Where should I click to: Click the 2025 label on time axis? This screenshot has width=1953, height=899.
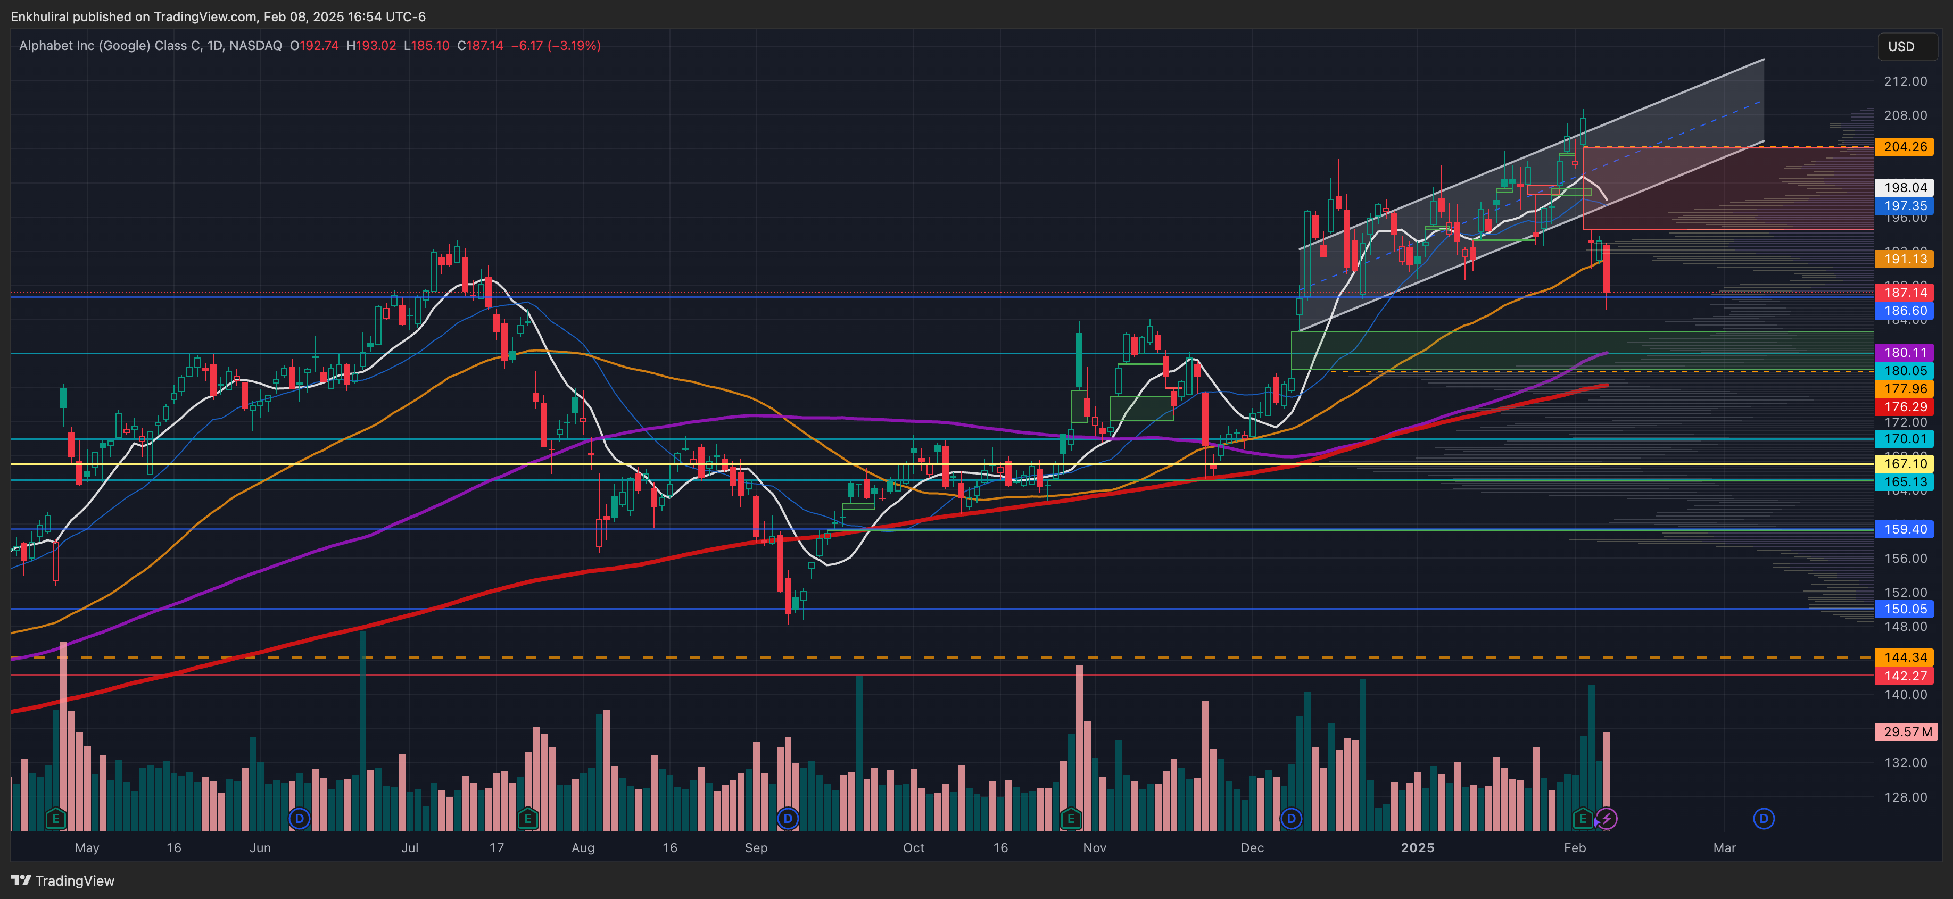1417,848
